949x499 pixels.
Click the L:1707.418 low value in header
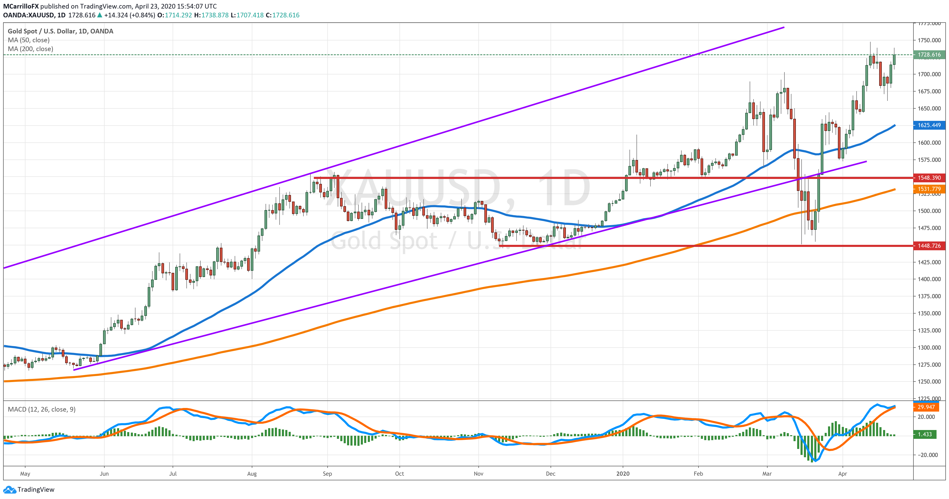(247, 15)
